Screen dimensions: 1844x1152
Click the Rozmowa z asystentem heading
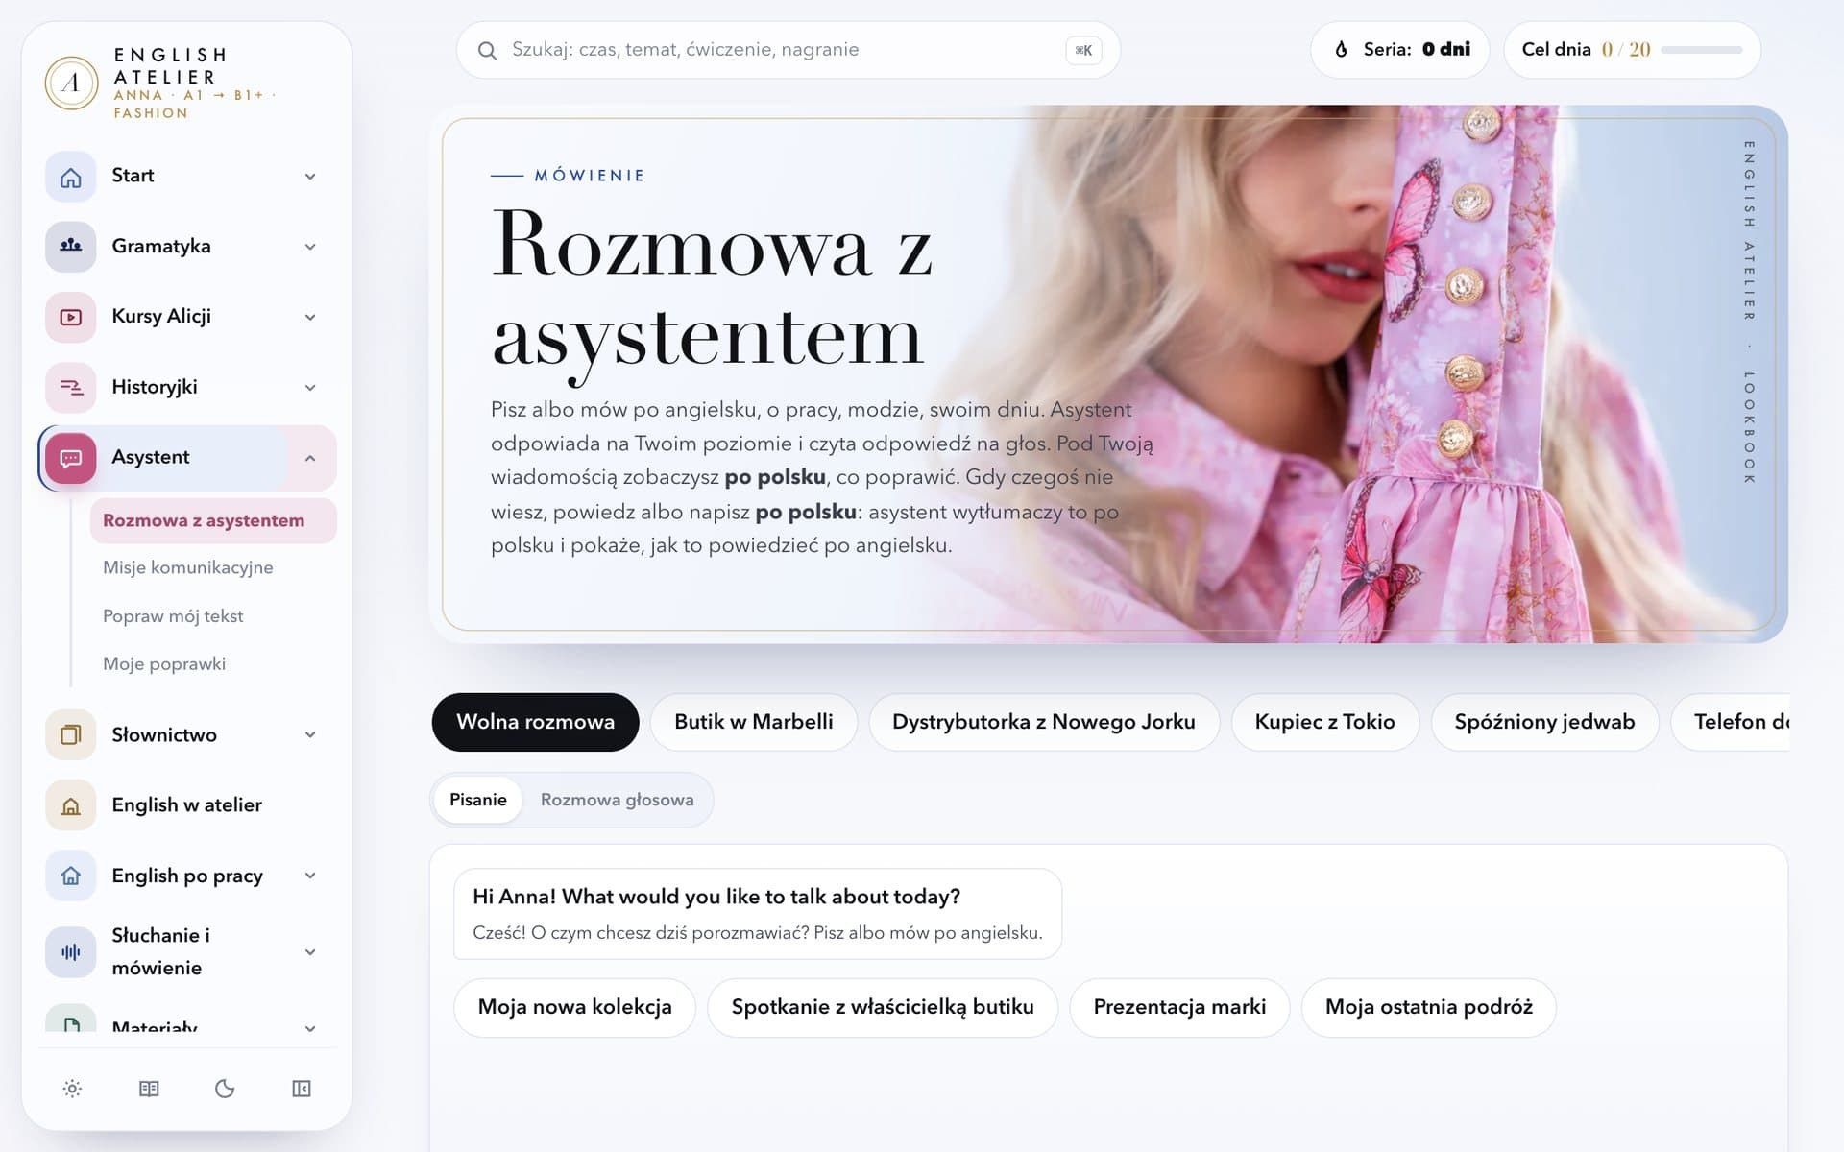711,293
